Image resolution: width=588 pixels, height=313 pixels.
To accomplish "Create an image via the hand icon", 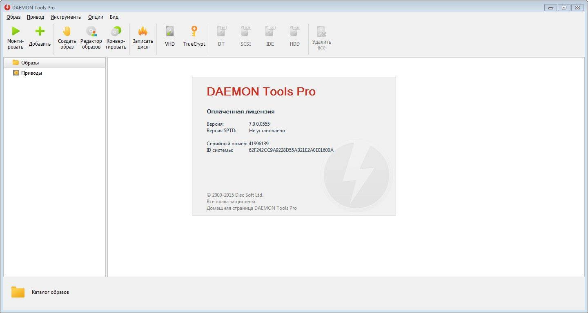I will point(67,31).
